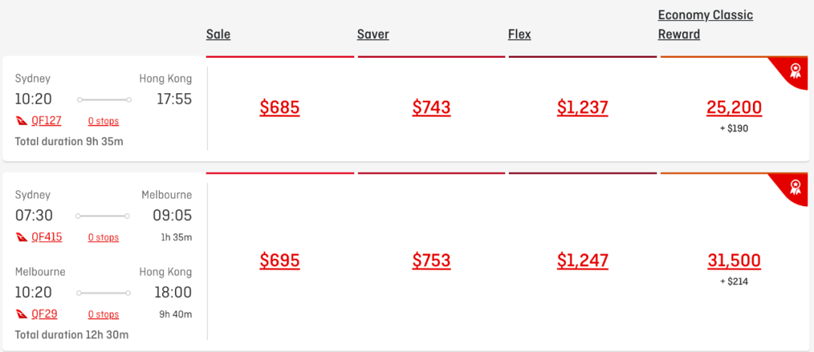Open the Flex fare column header
The image size is (814, 352).
tap(519, 34)
